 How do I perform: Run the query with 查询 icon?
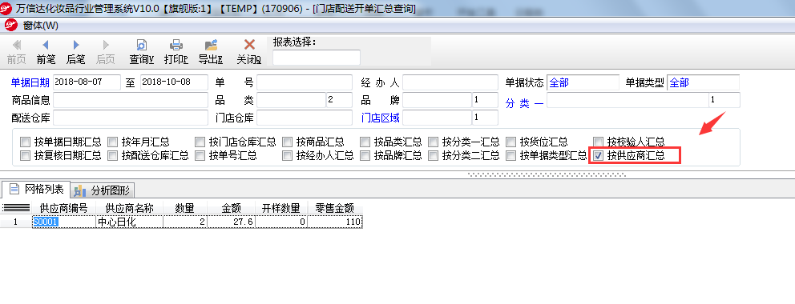[142, 45]
